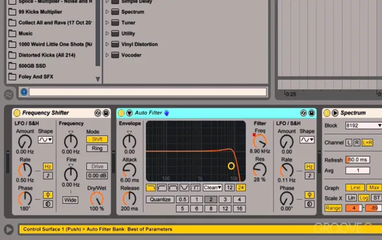Open Clean circuit type dropdown
Viewport: 382px width, 240px height.
point(212,188)
